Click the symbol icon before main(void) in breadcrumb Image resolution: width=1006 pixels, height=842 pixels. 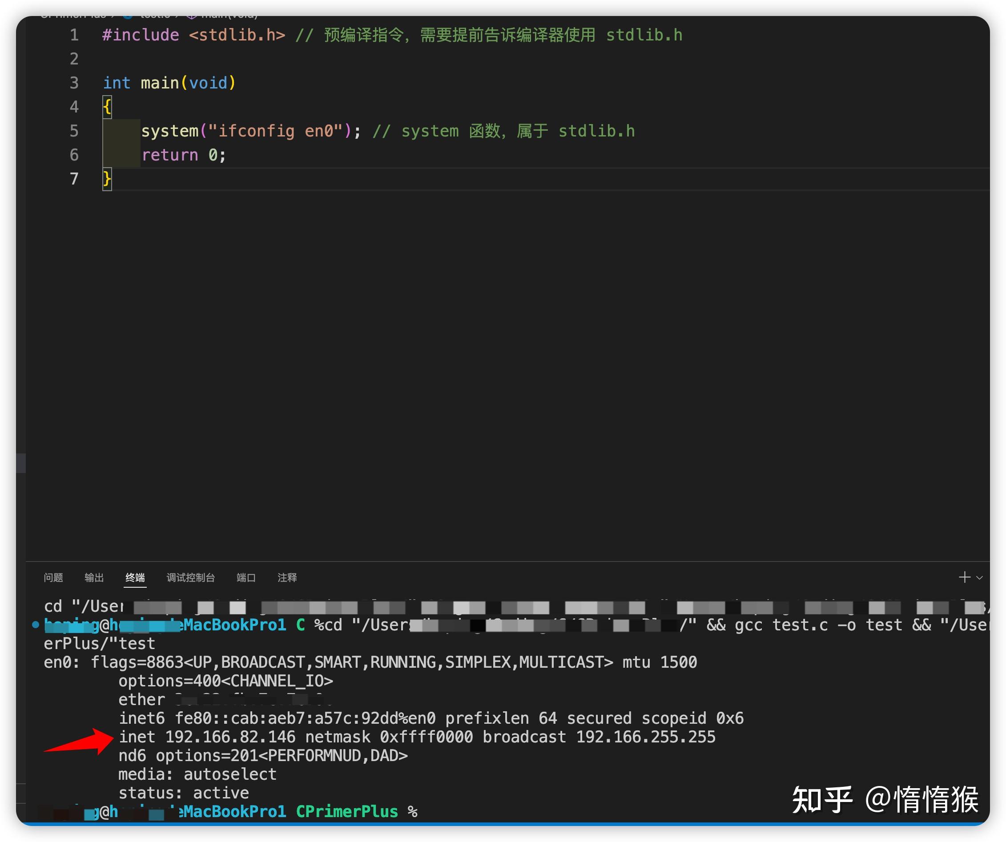pyautogui.click(x=191, y=14)
